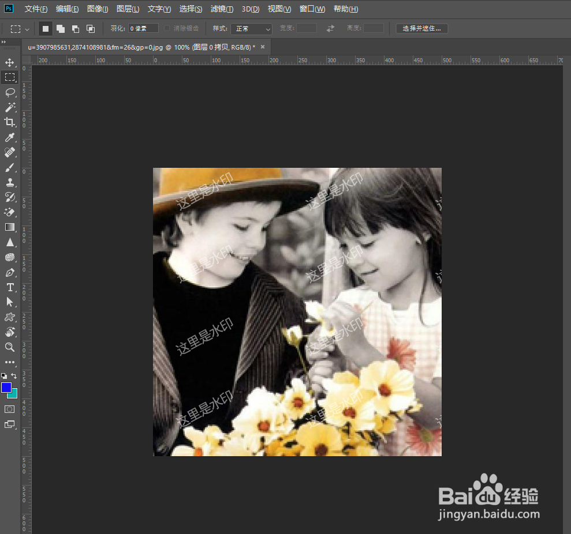571x534 pixels.
Task: Click the photo on the canvas
Action: click(x=297, y=312)
